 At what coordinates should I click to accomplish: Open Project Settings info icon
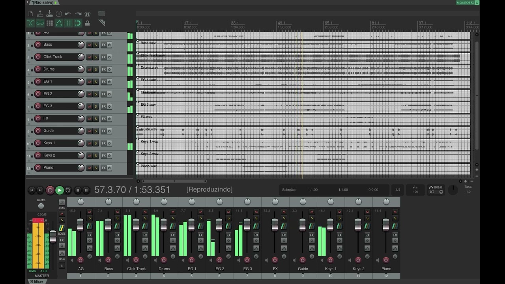point(59,14)
